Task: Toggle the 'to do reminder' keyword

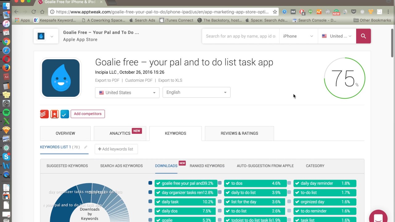Action: click(325, 211)
